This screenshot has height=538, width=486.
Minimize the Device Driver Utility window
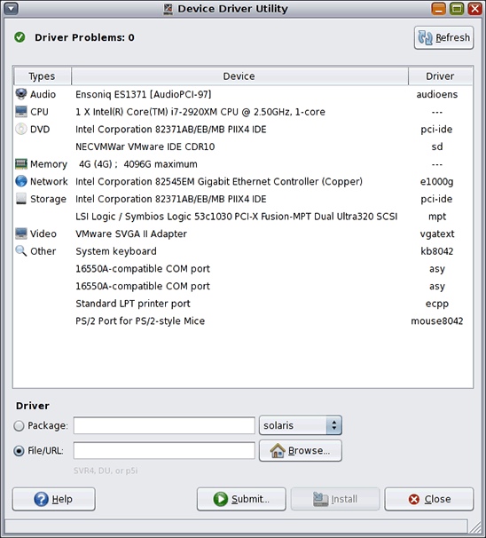[438, 9]
